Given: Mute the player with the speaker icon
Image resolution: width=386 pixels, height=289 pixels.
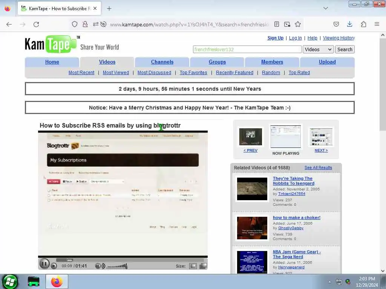Looking at the screenshot, I should click(100, 266).
